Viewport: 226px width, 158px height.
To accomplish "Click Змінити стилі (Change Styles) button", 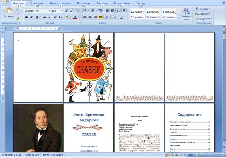I will click(186, 14).
